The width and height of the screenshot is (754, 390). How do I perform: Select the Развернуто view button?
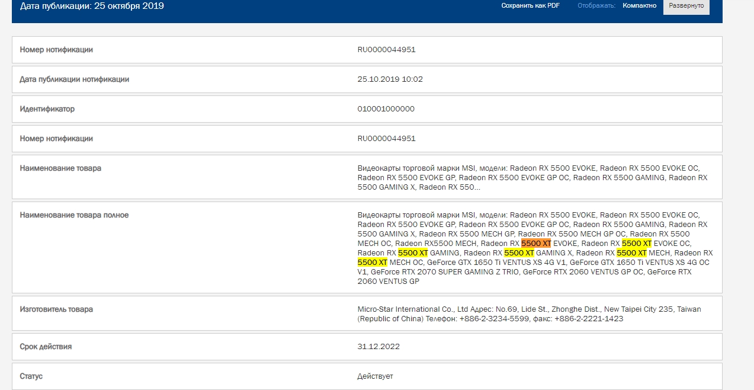click(x=686, y=6)
